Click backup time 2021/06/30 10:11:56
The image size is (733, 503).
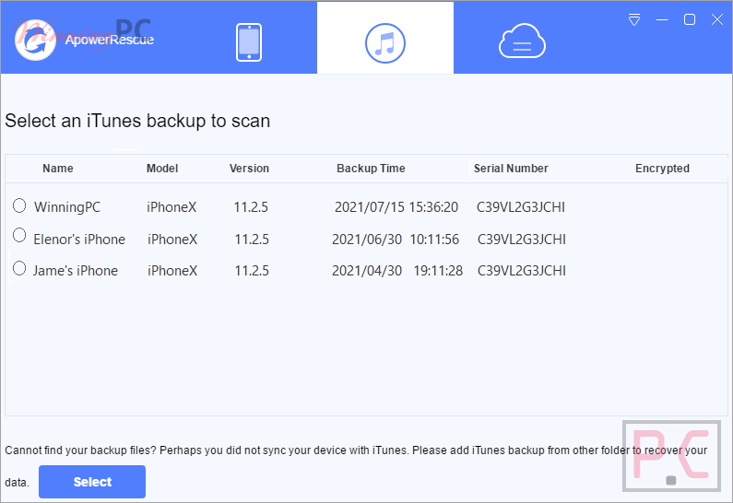[x=396, y=240]
